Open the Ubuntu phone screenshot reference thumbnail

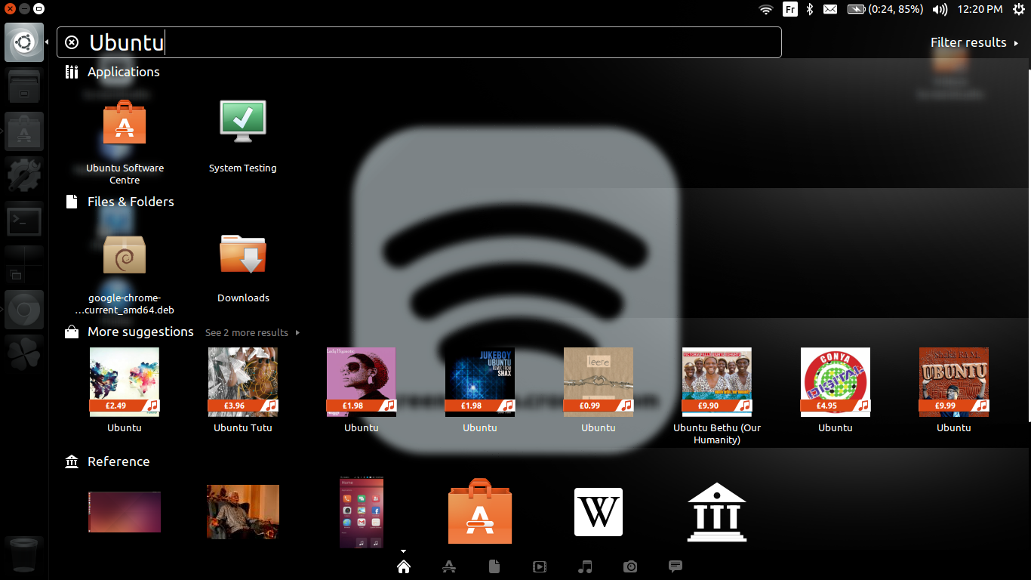pyautogui.click(x=362, y=512)
